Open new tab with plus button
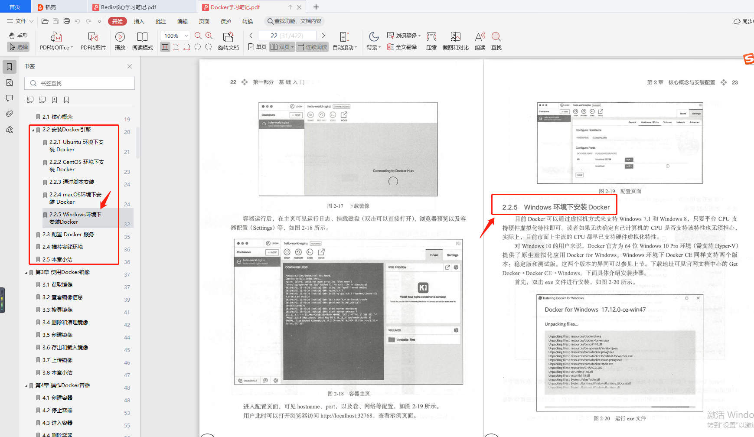 tap(316, 7)
